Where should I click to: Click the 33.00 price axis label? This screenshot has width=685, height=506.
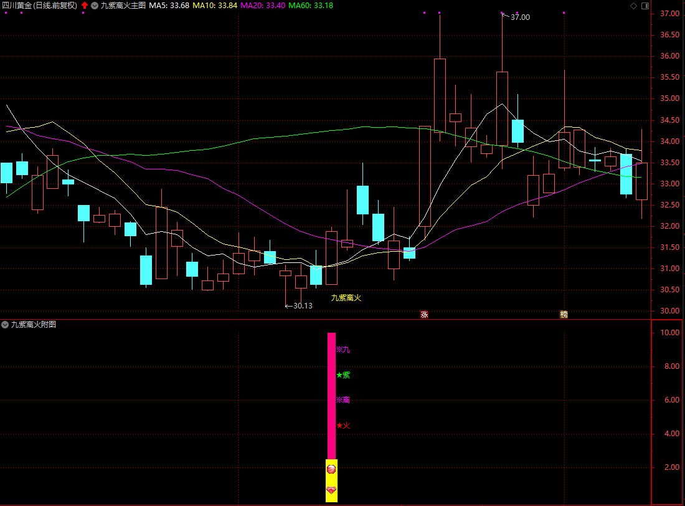(x=669, y=184)
